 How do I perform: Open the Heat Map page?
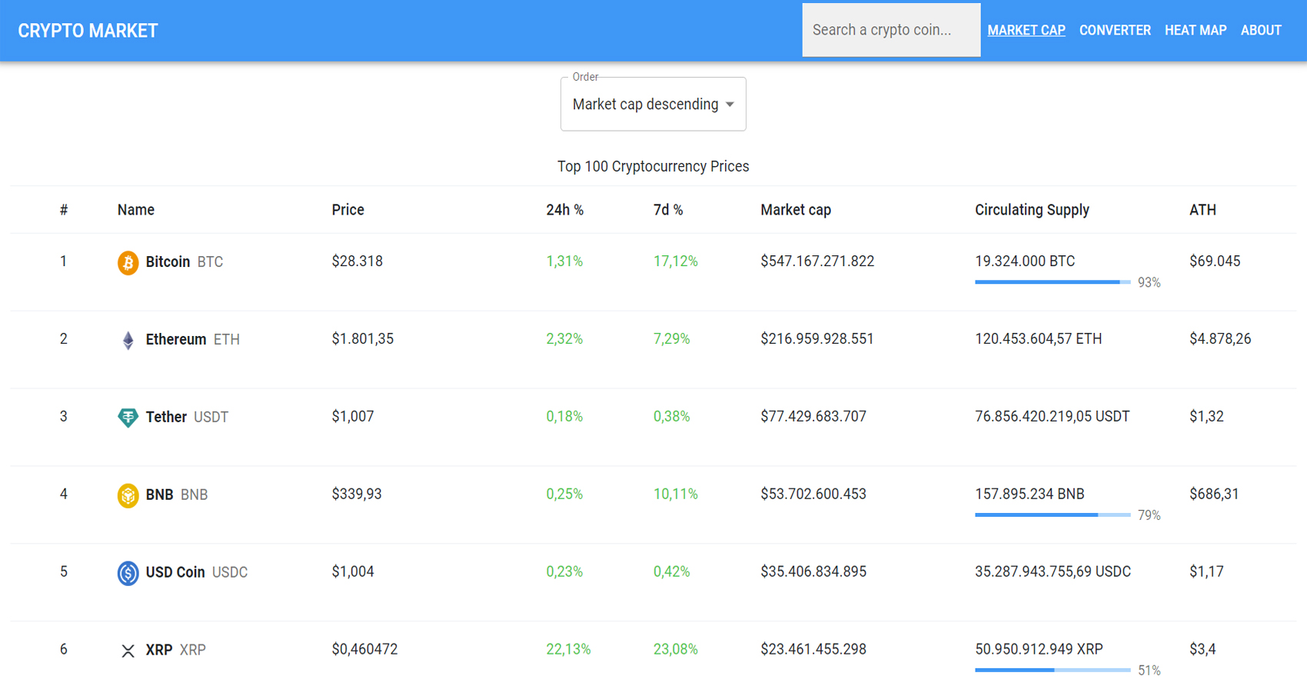[x=1196, y=30]
